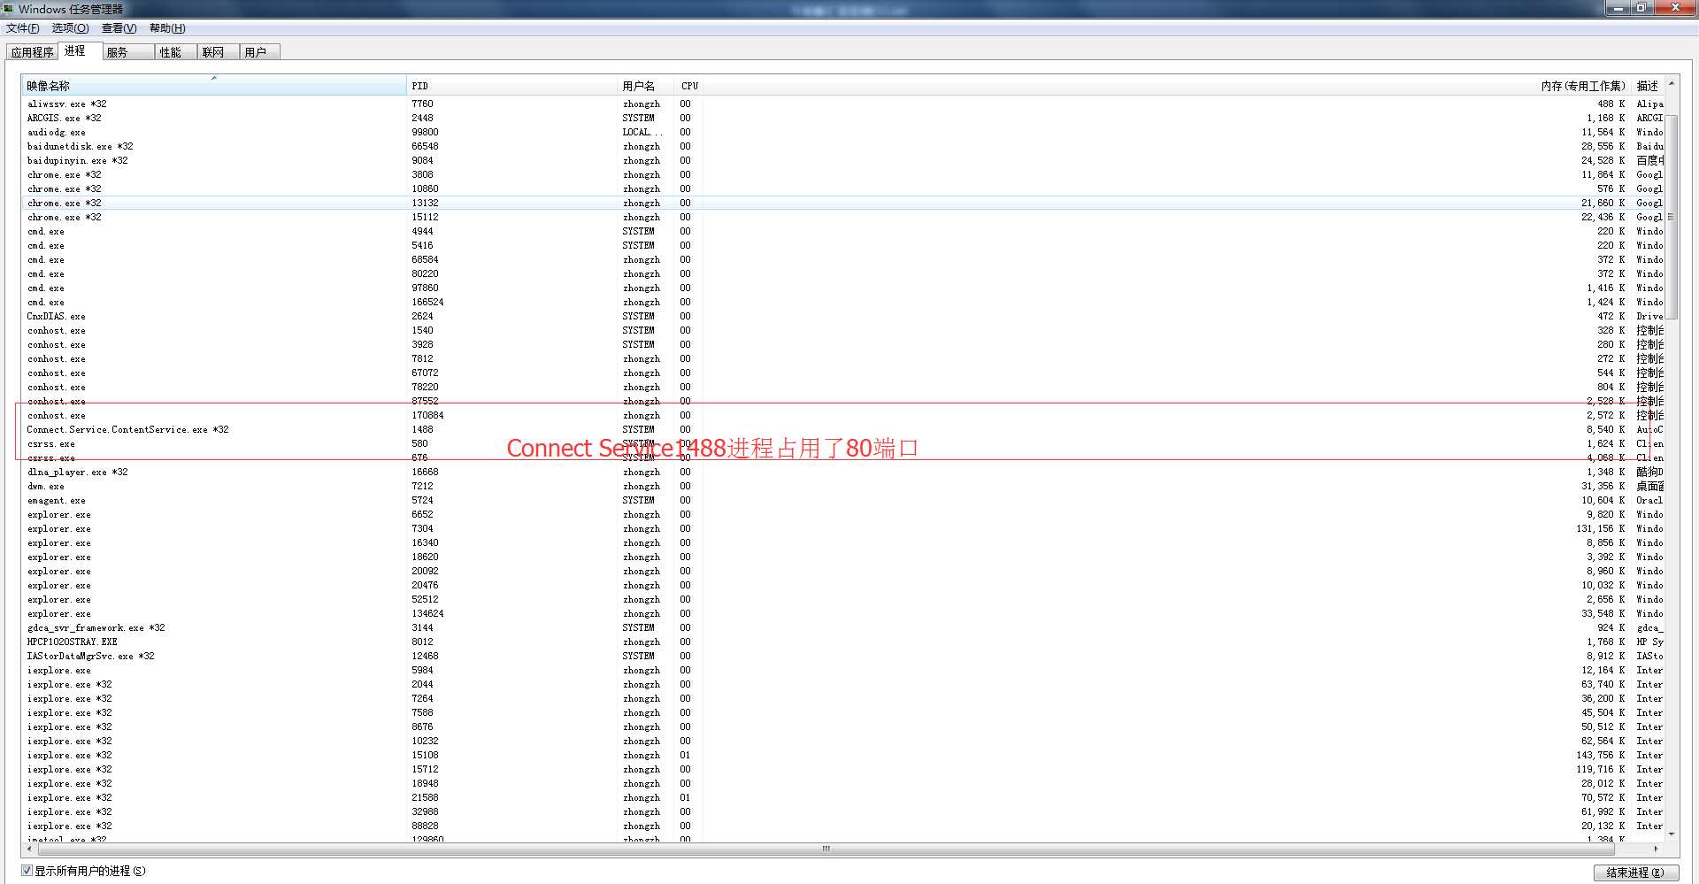Select the IAStorDataMgrSvc.exe *32 process
Screen dimensions: 1699x884
coord(843,656)
